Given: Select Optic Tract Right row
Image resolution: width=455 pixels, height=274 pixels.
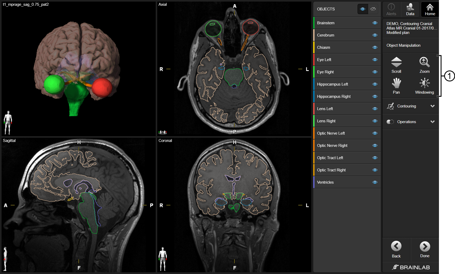Looking at the screenshot, I should click(x=347, y=170).
